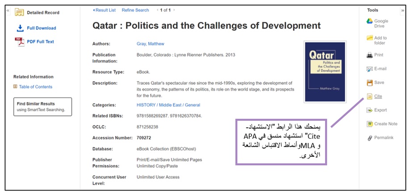
Task: Click the Permalink chain icon
Action: pyautogui.click(x=369, y=138)
